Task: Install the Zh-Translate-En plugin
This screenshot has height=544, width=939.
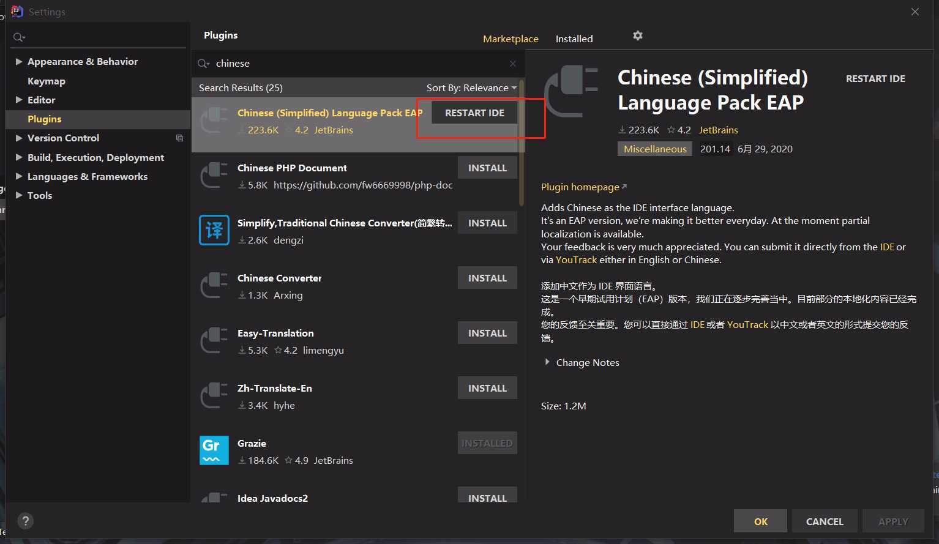Action: (487, 388)
